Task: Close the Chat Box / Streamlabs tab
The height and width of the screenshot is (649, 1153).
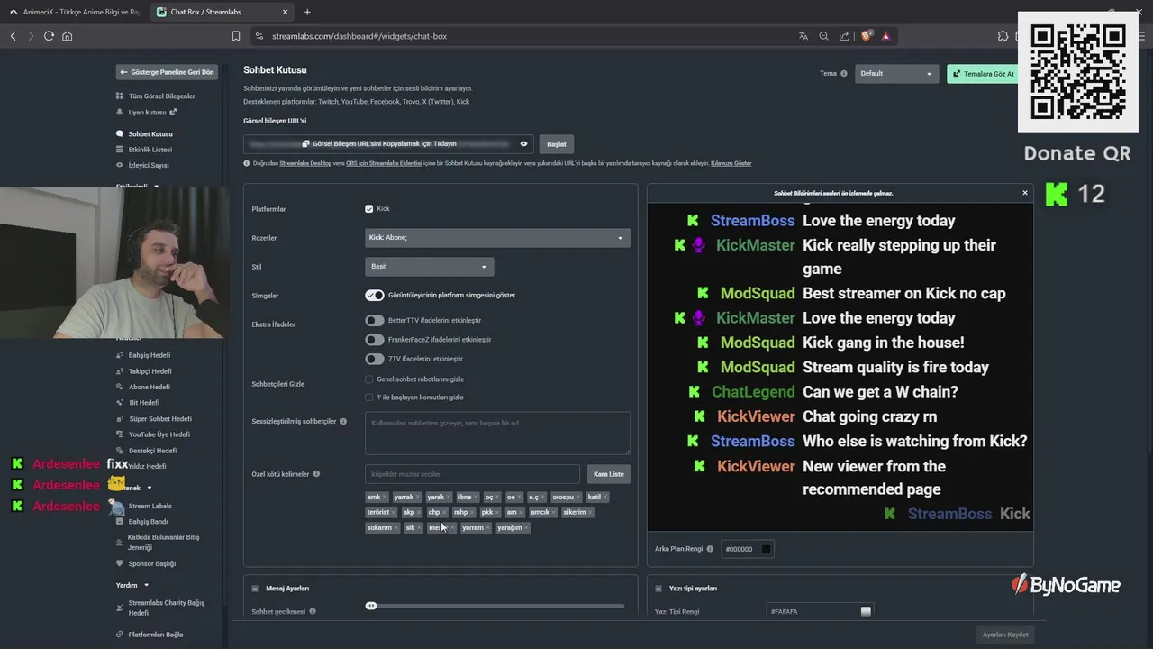Action: pyautogui.click(x=286, y=12)
